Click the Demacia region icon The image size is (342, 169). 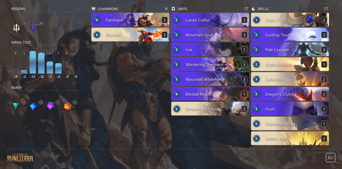16,28
